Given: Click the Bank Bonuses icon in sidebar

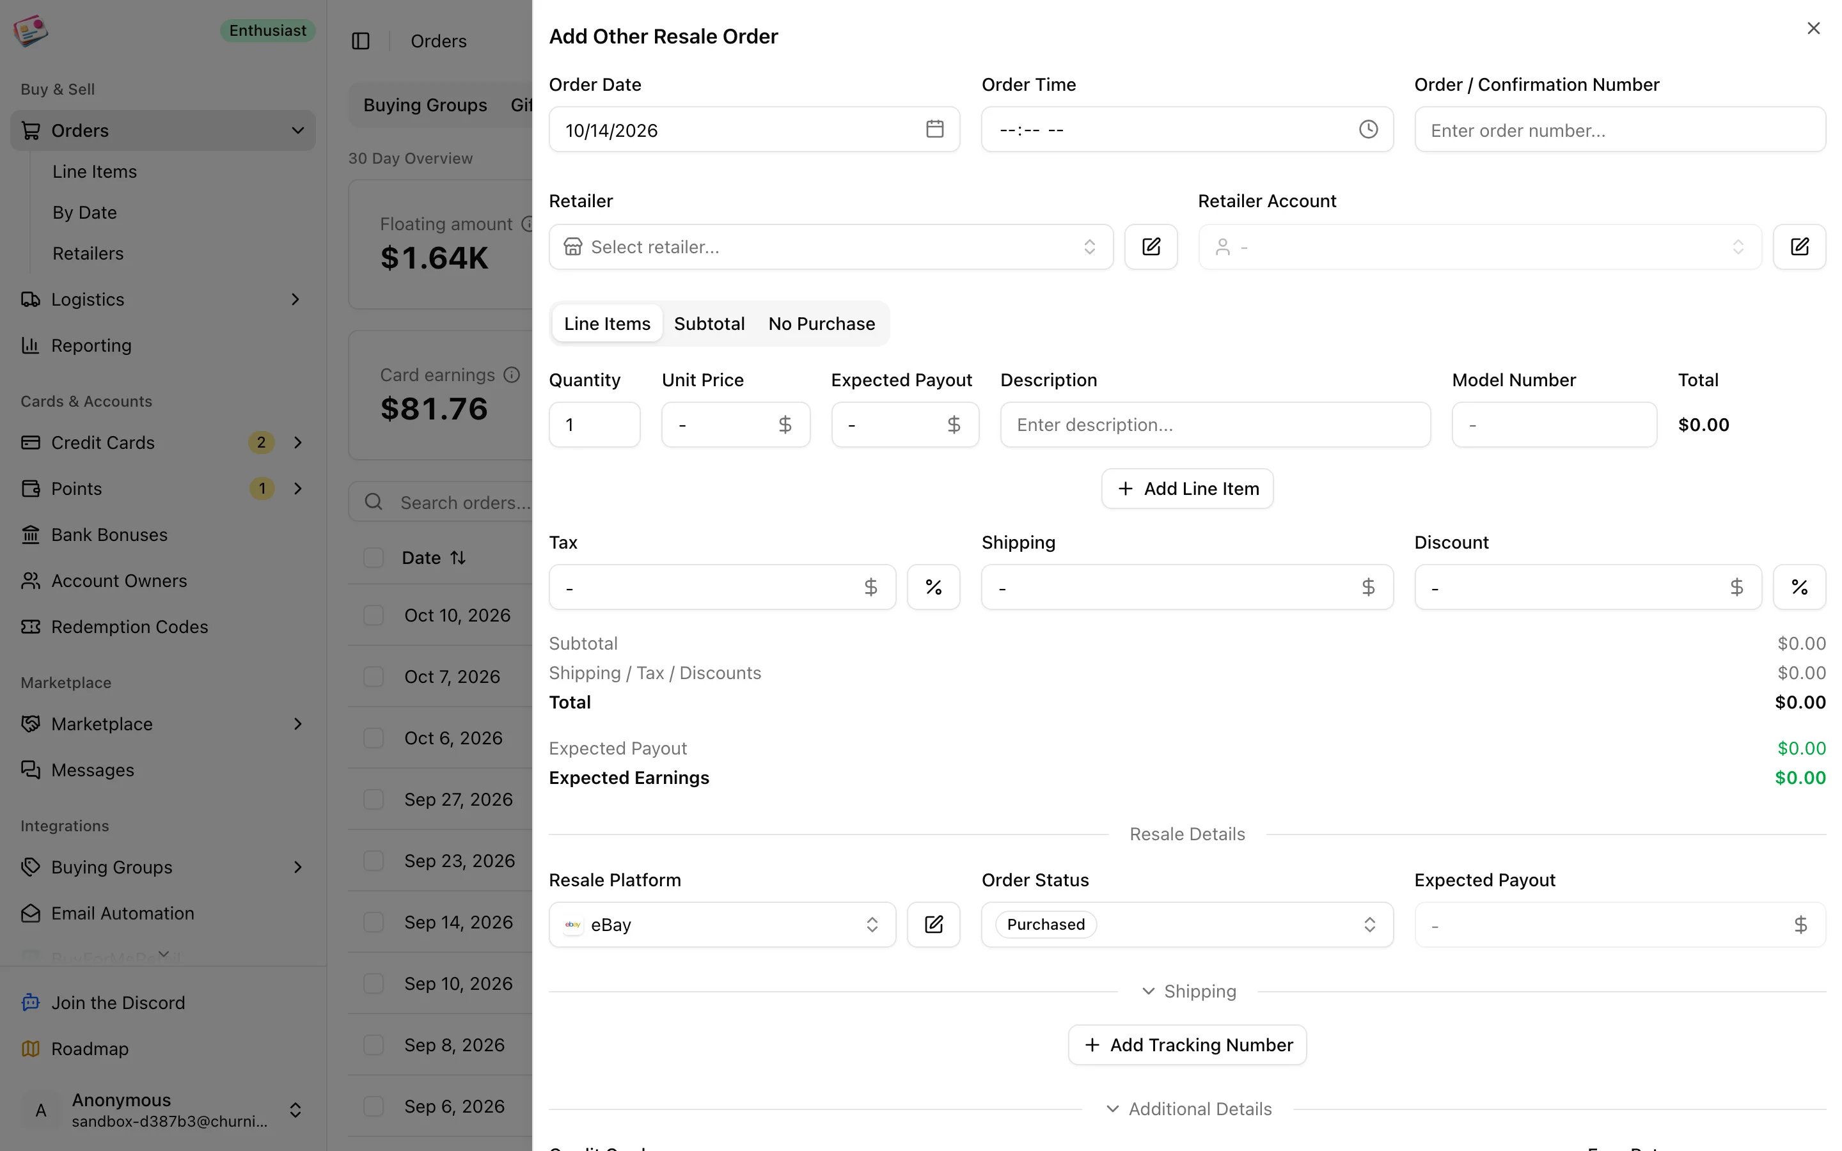Looking at the screenshot, I should click(31, 535).
